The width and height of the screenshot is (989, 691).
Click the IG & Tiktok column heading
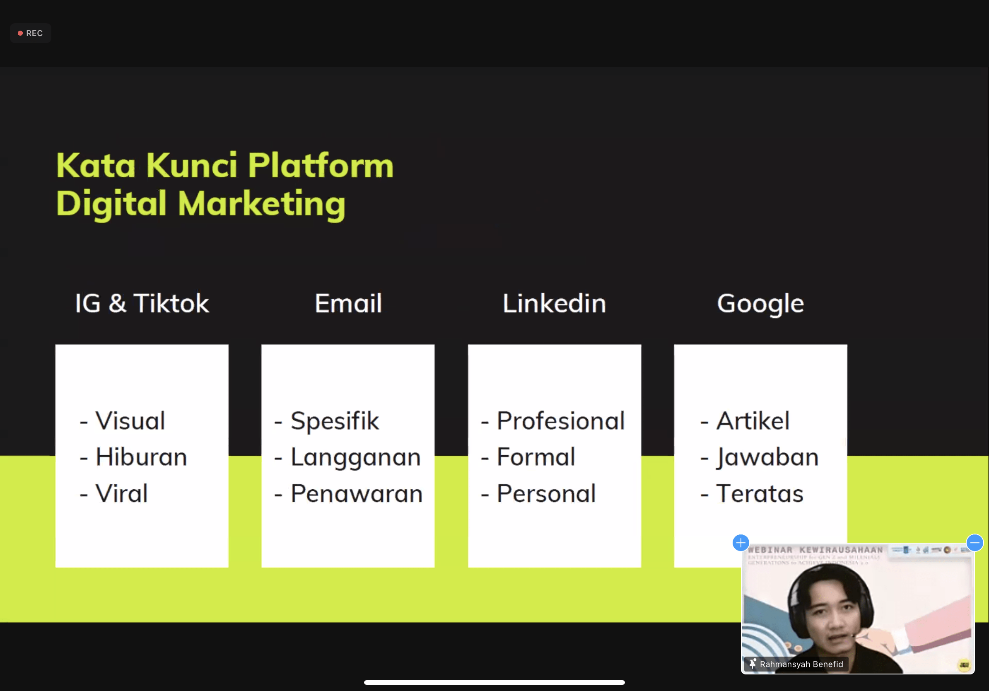[142, 303]
